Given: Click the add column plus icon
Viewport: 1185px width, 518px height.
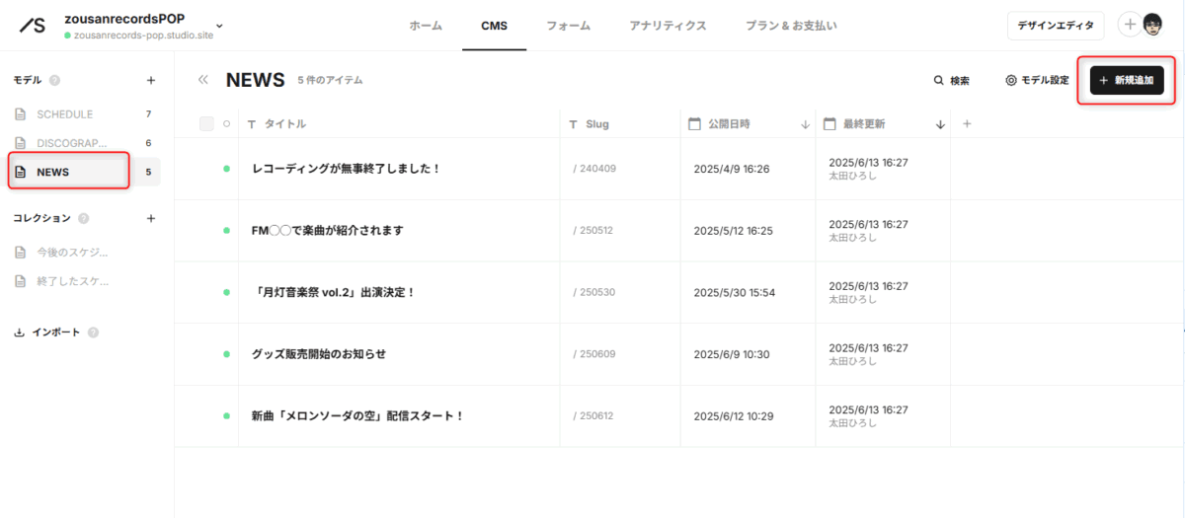Looking at the screenshot, I should 967,123.
